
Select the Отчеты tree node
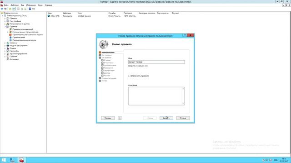pyautogui.click(x=13, y=48)
